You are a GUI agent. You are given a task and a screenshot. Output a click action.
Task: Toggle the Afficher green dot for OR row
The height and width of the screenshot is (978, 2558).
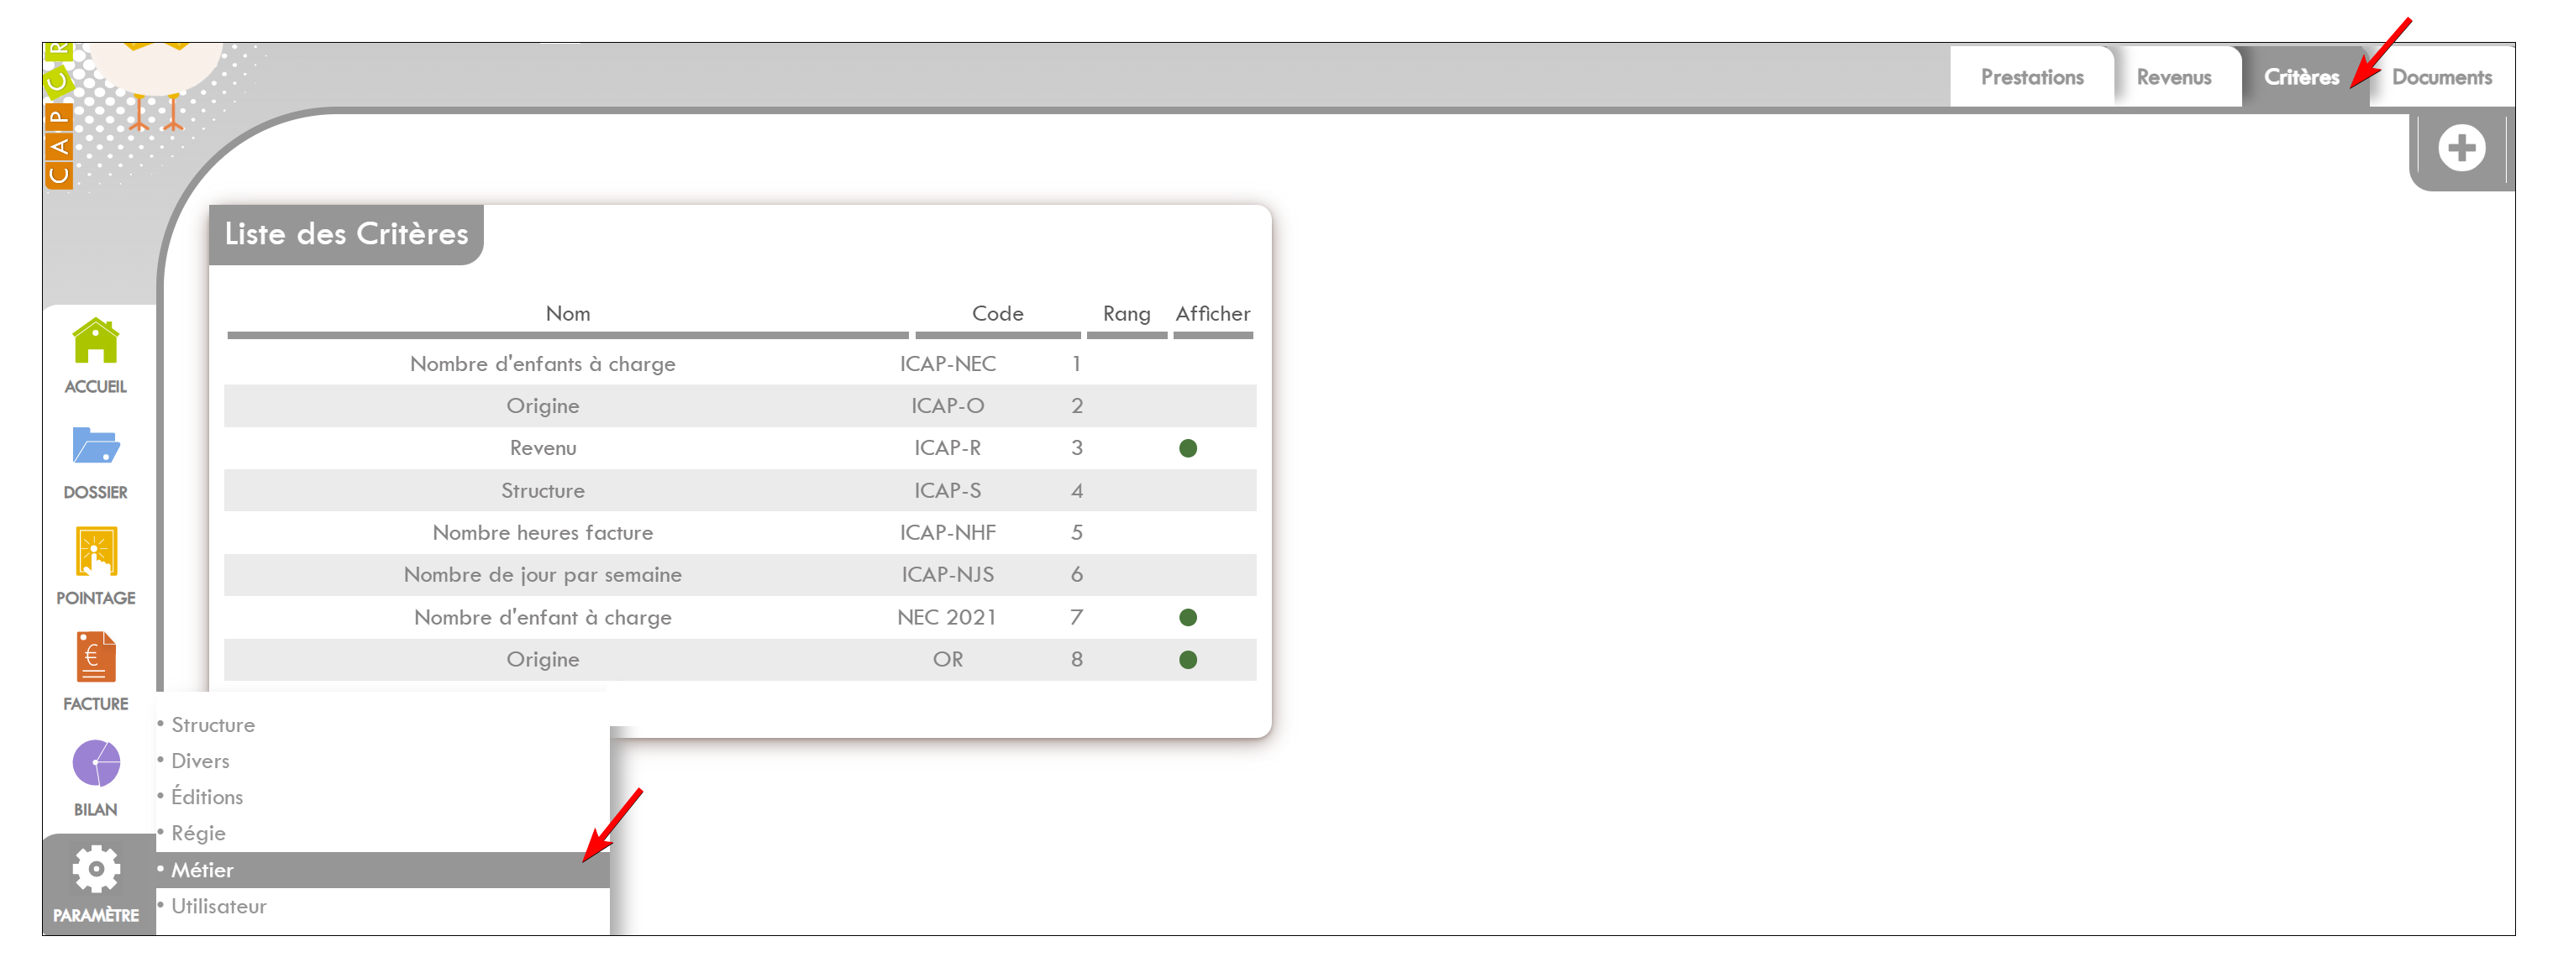[x=1188, y=661]
